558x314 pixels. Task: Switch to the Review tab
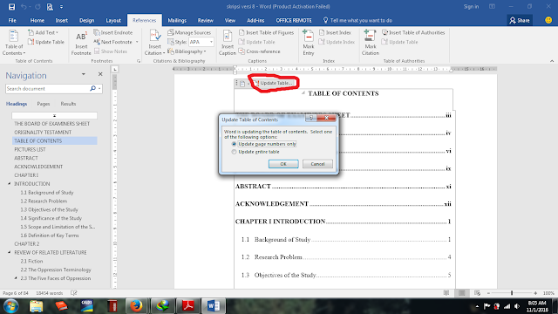(x=206, y=21)
